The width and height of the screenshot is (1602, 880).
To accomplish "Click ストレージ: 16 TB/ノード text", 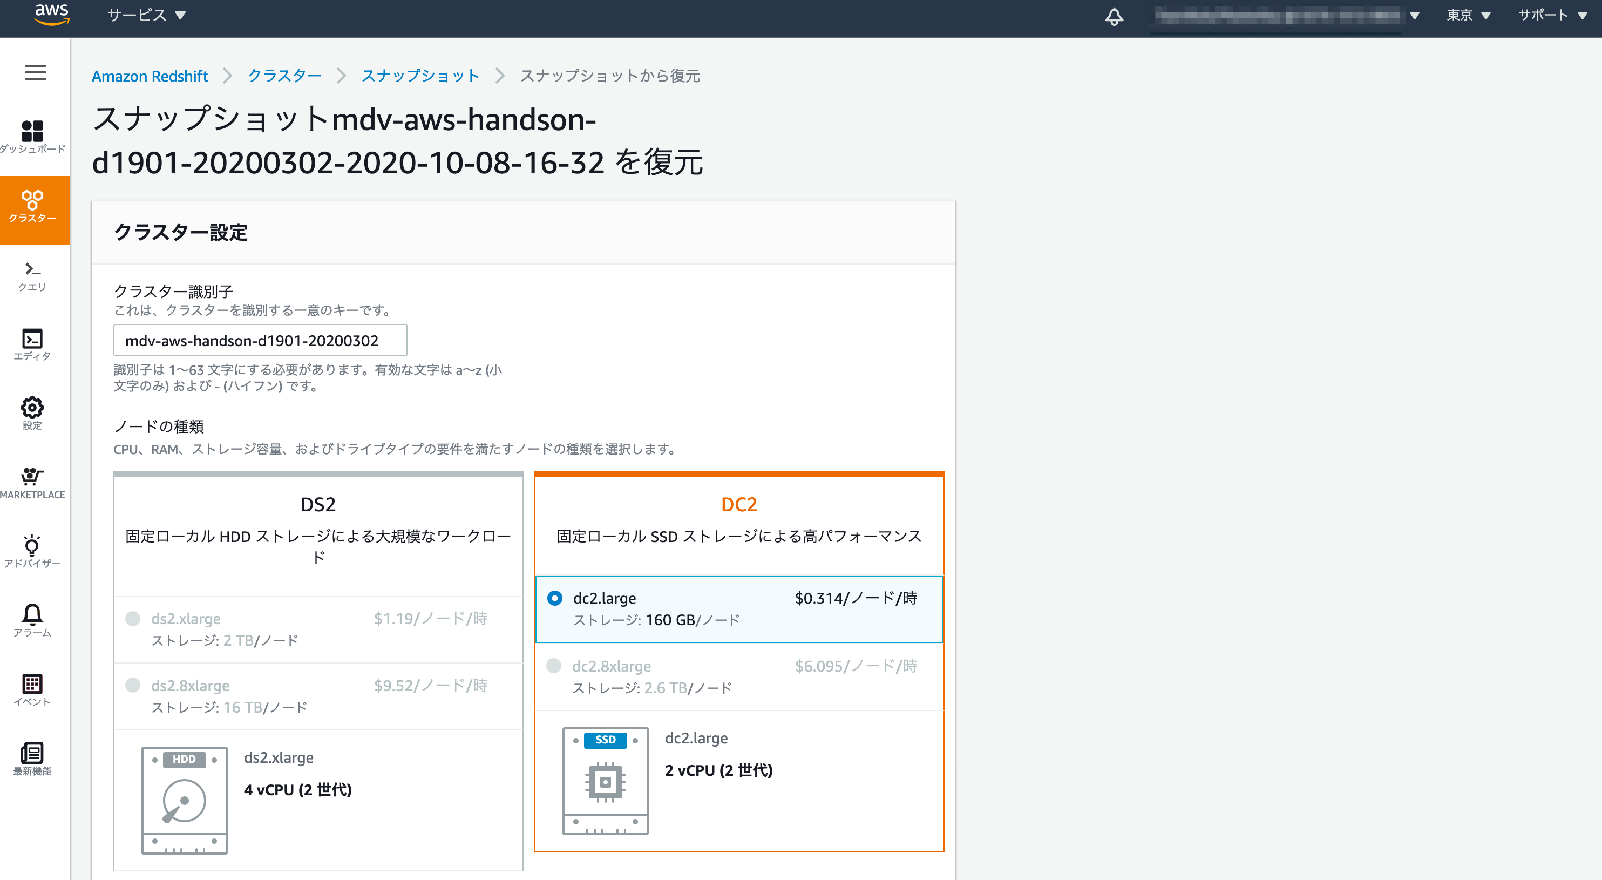I will coord(229,708).
